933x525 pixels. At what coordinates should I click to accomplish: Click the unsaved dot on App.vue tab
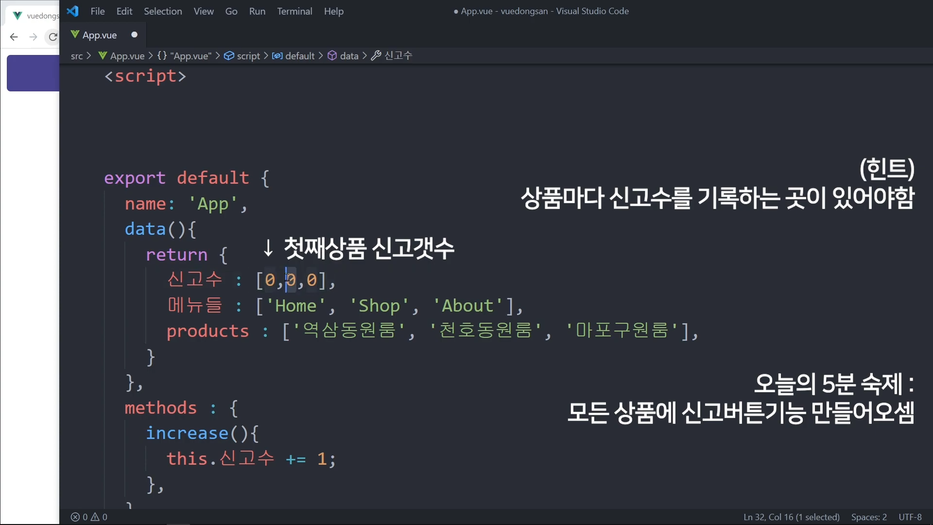tap(135, 35)
